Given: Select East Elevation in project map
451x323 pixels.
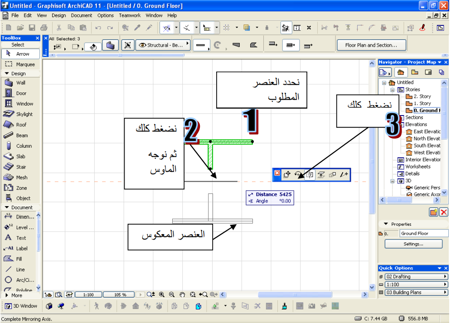Looking at the screenshot, I should tap(426, 131).
